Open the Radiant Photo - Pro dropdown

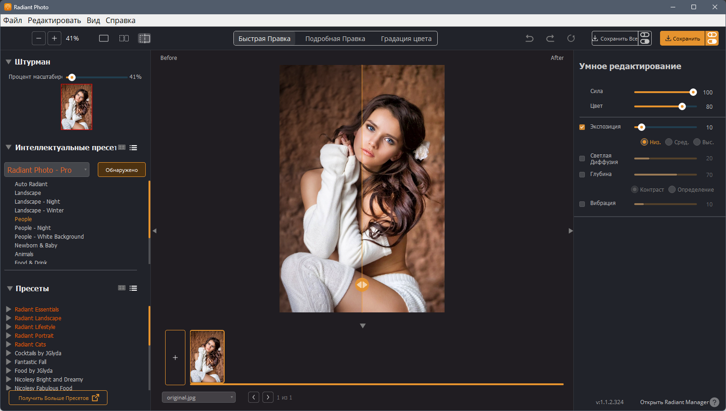(47, 170)
